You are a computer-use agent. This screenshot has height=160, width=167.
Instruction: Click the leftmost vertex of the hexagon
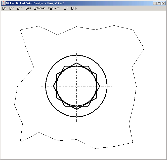click(53, 86)
